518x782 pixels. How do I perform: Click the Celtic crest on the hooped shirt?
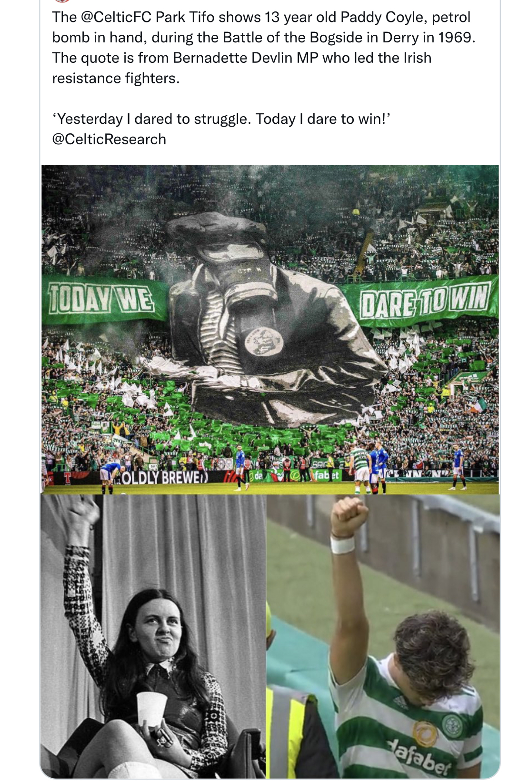[451, 725]
